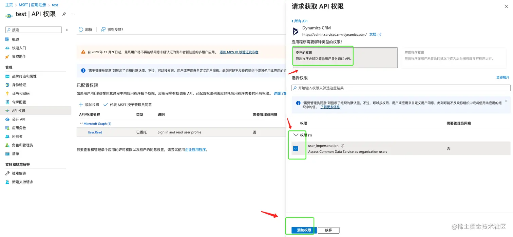
Task: Click the plus icon of 添加权限
Action: point(81,105)
